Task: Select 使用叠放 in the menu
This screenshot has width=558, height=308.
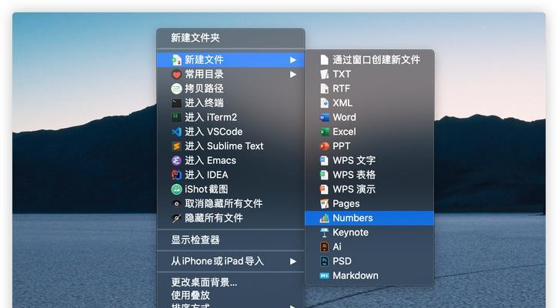Action: (231, 295)
